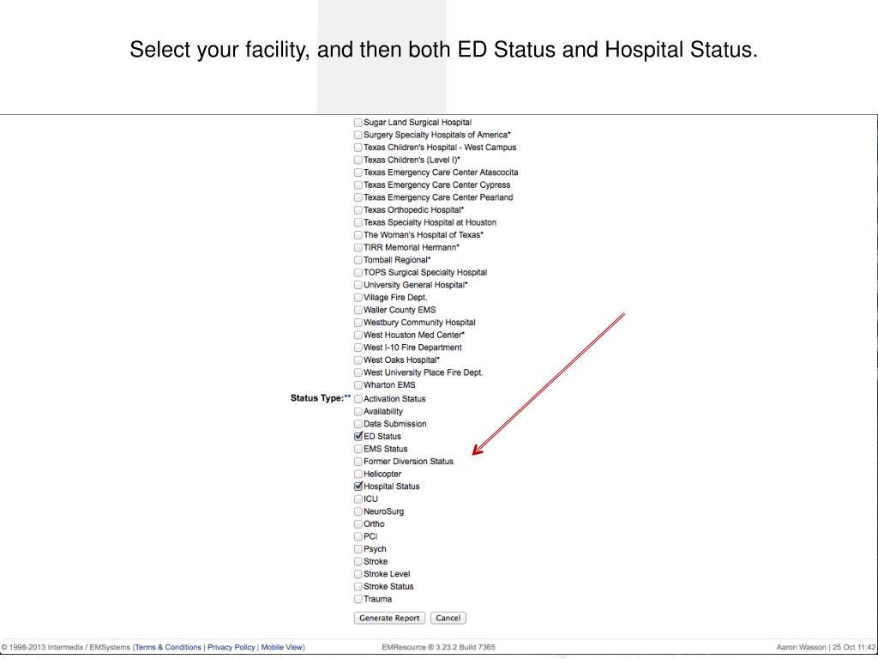Select the University General Hospital checkbox
Screen dimensions: 878x659
358,285
